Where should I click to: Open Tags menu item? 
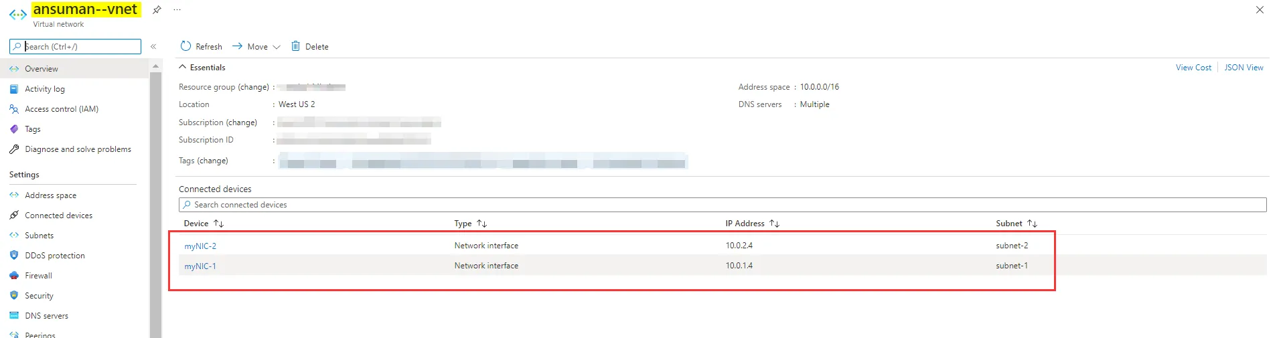click(x=33, y=129)
